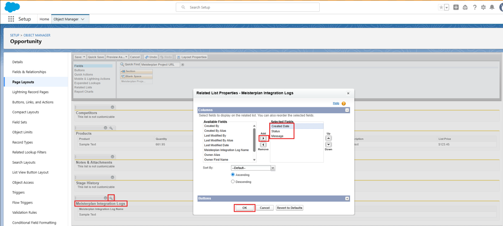This screenshot has width=503, height=226.
Task: Click the orange help icon in the dialog
Action: (343, 103)
